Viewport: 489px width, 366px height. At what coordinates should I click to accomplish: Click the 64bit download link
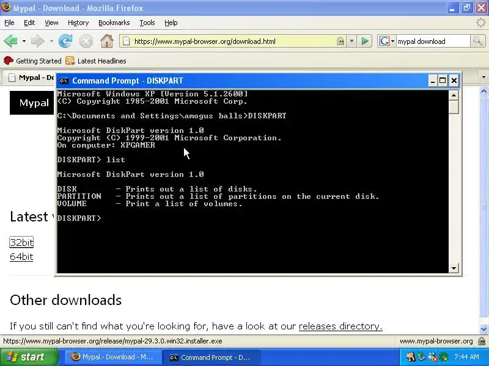(x=21, y=256)
